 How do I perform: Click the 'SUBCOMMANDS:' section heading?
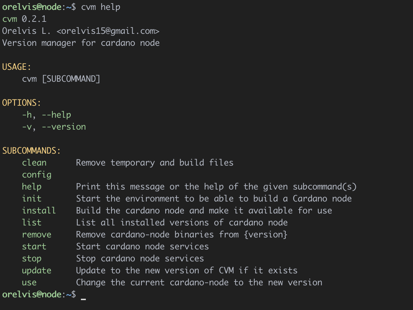tap(32, 151)
